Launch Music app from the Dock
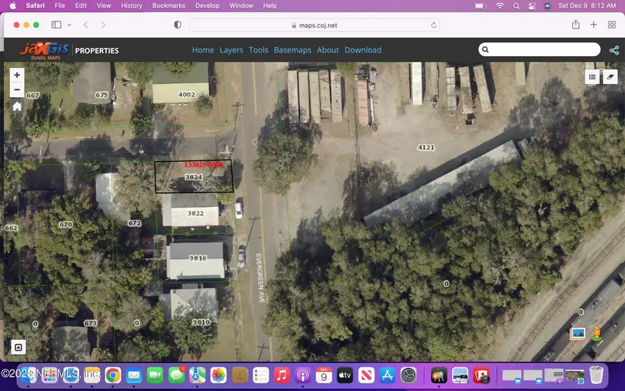Image resolution: width=625 pixels, height=391 pixels. pyautogui.click(x=281, y=375)
